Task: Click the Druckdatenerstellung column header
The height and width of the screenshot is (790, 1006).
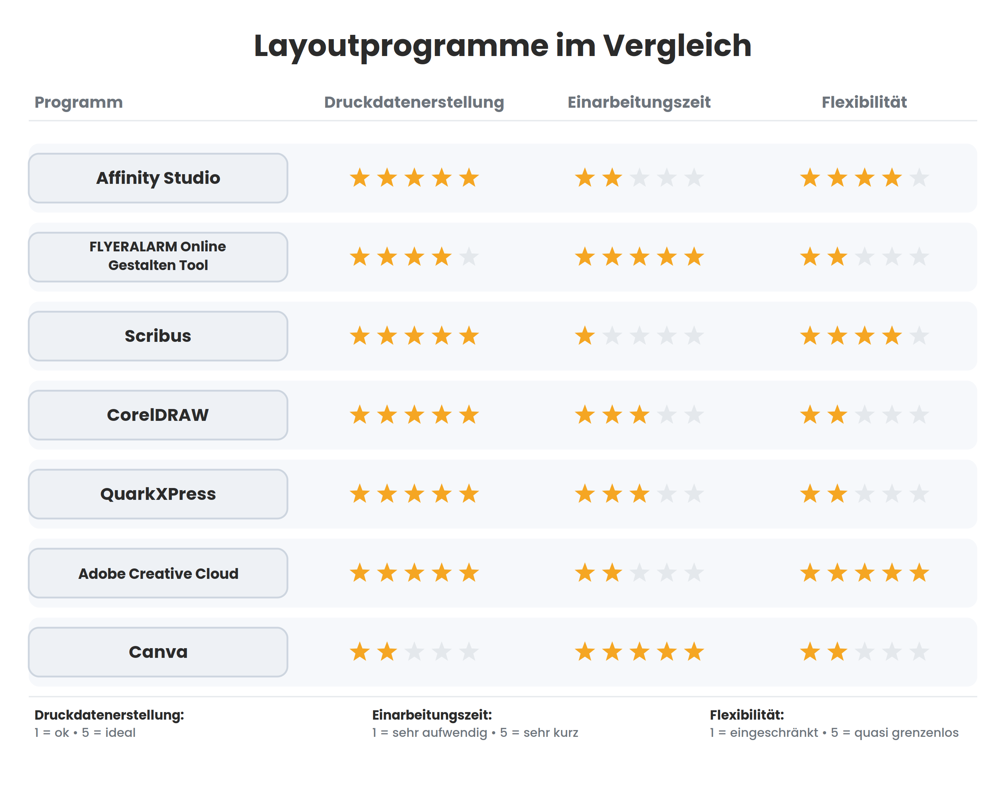Action: click(x=414, y=102)
